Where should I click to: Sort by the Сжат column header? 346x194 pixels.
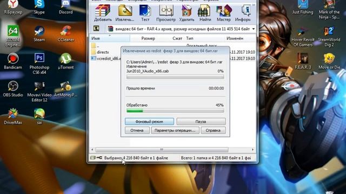point(177,38)
